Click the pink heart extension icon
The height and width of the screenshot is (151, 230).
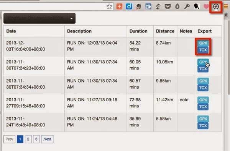[x=206, y=6]
